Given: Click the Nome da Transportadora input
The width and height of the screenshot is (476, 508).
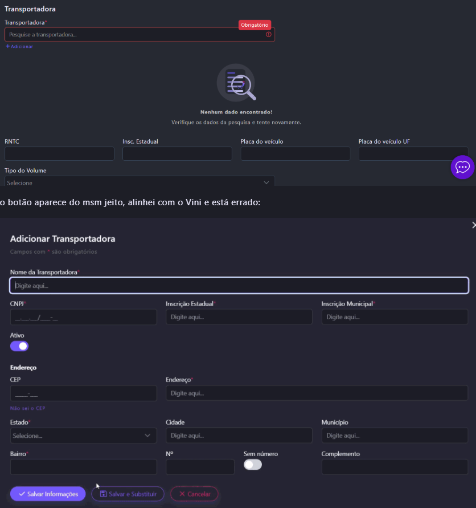Looking at the screenshot, I should [x=239, y=285].
